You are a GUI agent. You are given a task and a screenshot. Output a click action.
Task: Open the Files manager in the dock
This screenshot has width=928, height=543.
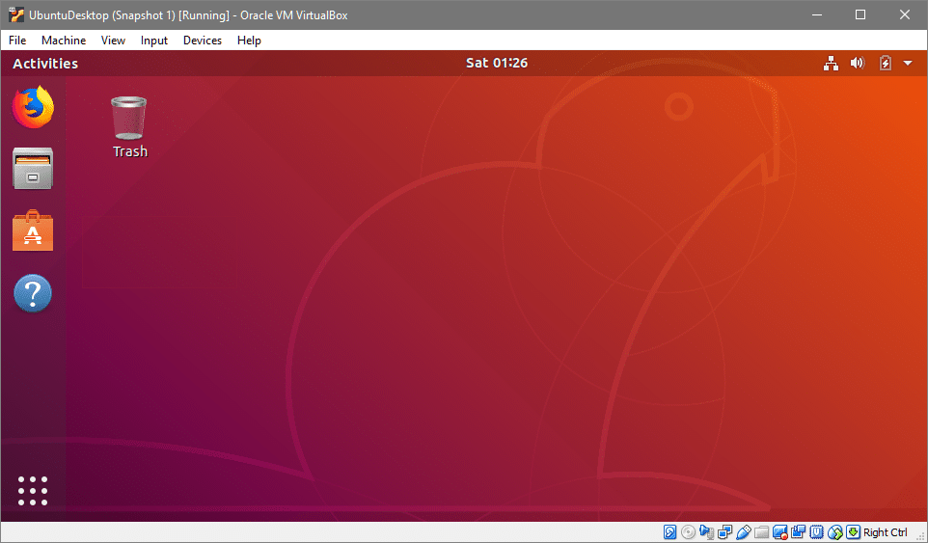(x=33, y=169)
